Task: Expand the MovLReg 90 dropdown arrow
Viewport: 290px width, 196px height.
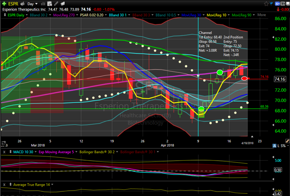Action: (254, 15)
